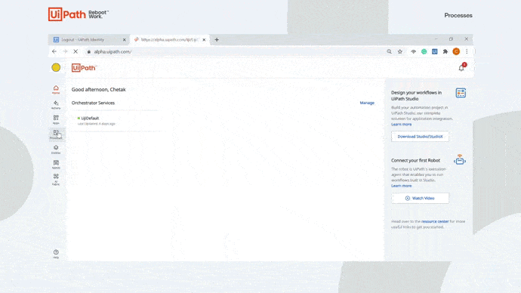Click the Manage link

(367, 103)
